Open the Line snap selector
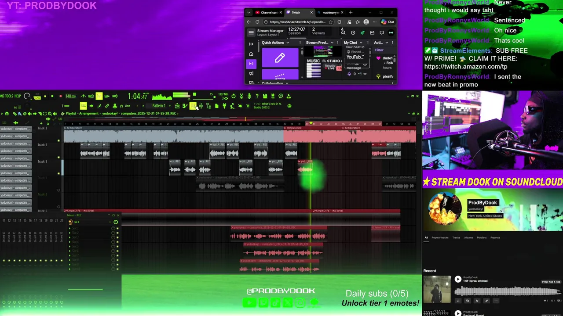This screenshot has height=316, width=563. [x=128, y=106]
